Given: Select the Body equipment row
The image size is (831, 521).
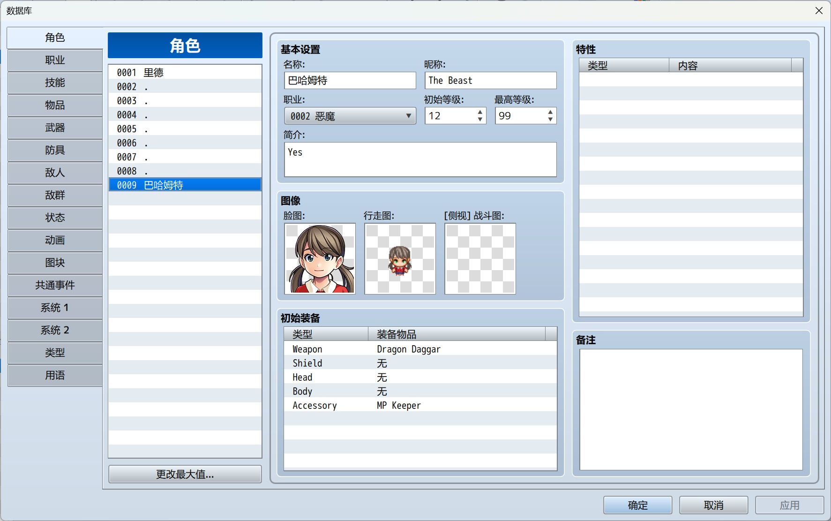Looking at the screenshot, I should coord(420,391).
